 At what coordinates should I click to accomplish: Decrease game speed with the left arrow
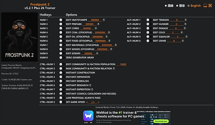coord(87,102)
